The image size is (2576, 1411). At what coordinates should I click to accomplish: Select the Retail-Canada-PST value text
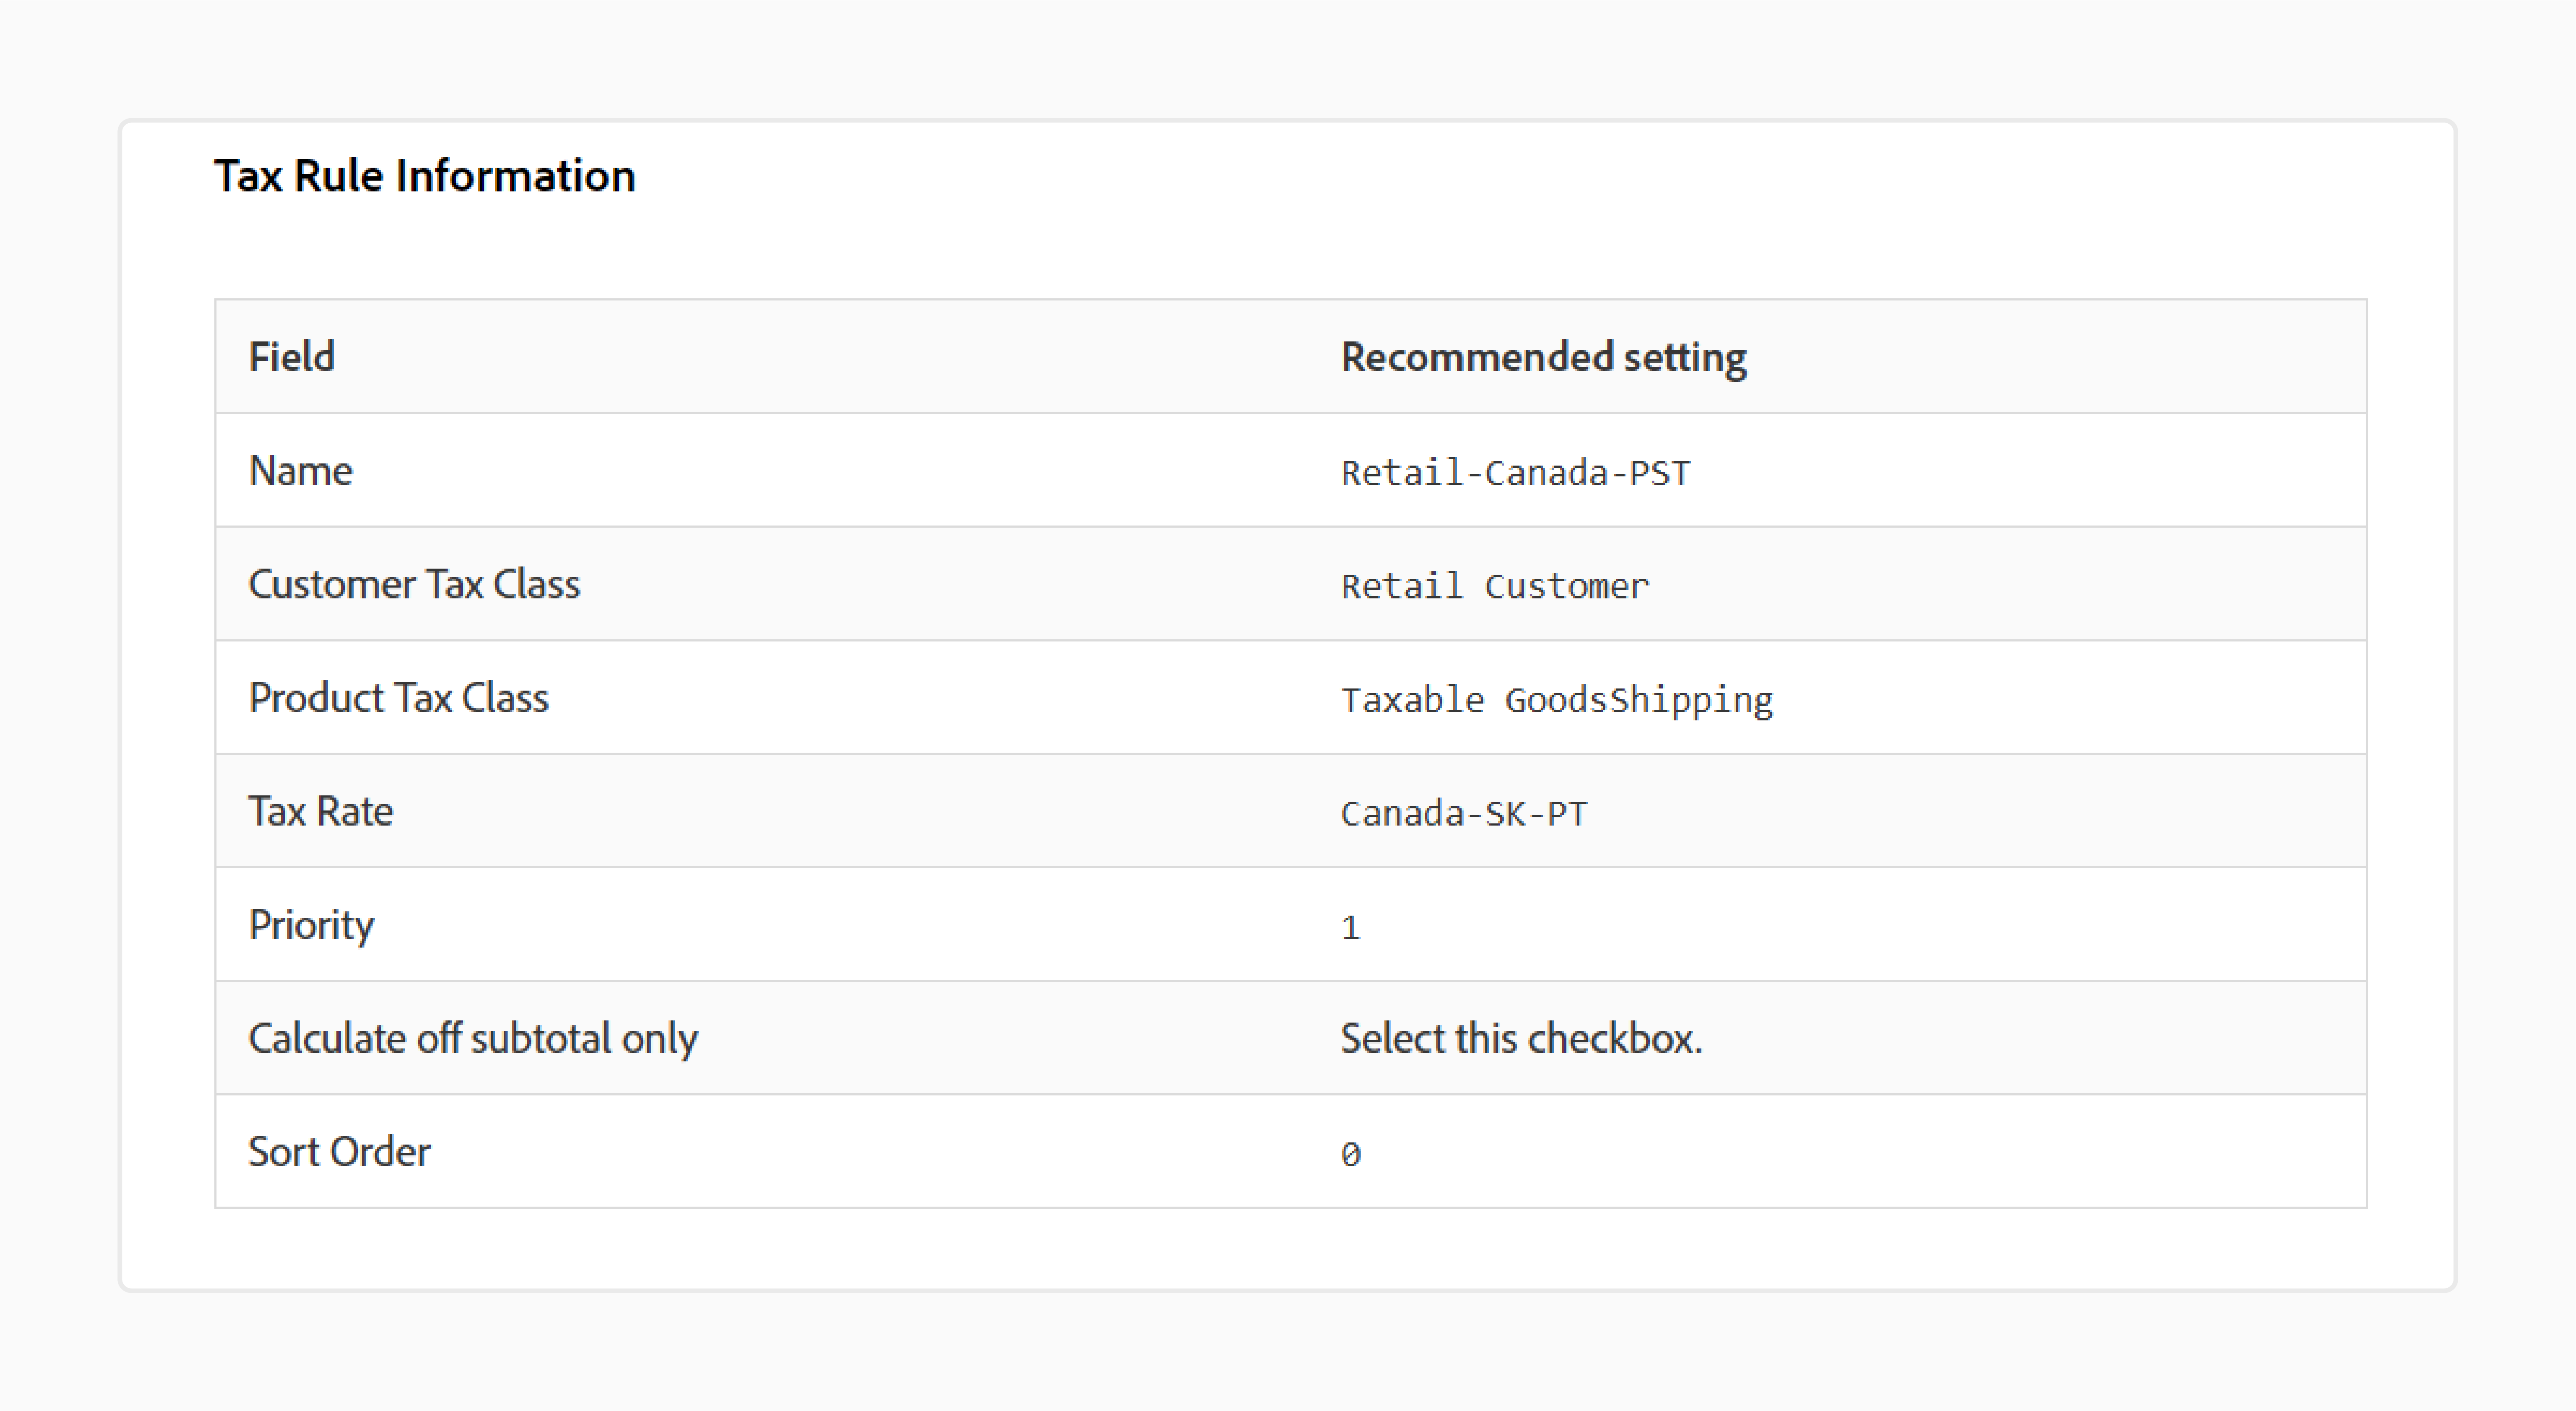1515,472
